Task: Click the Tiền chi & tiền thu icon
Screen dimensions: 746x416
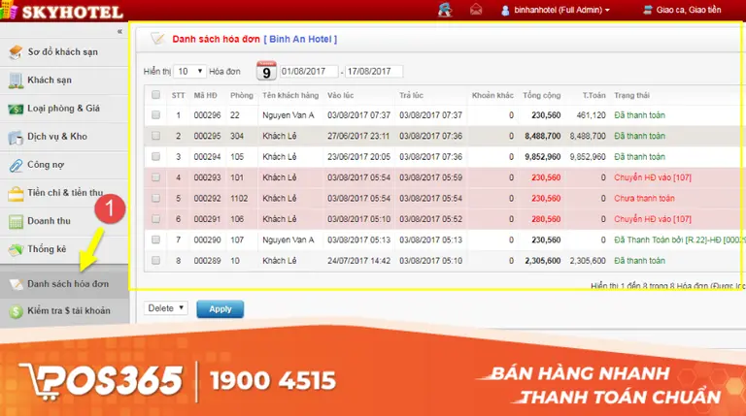Action: tap(16, 193)
